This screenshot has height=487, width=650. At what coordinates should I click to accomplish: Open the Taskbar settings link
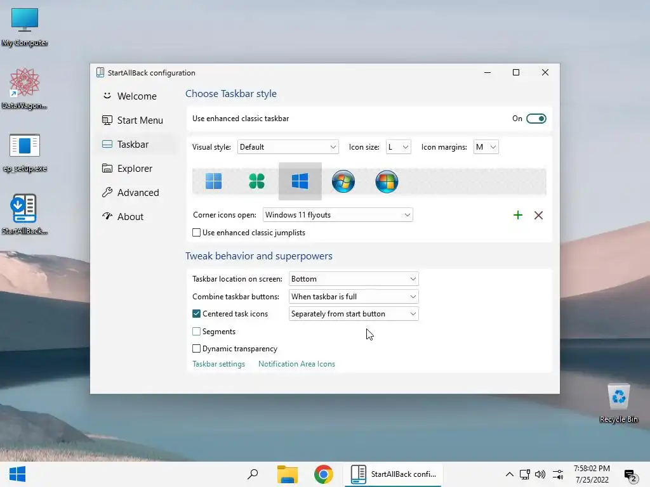(218, 364)
